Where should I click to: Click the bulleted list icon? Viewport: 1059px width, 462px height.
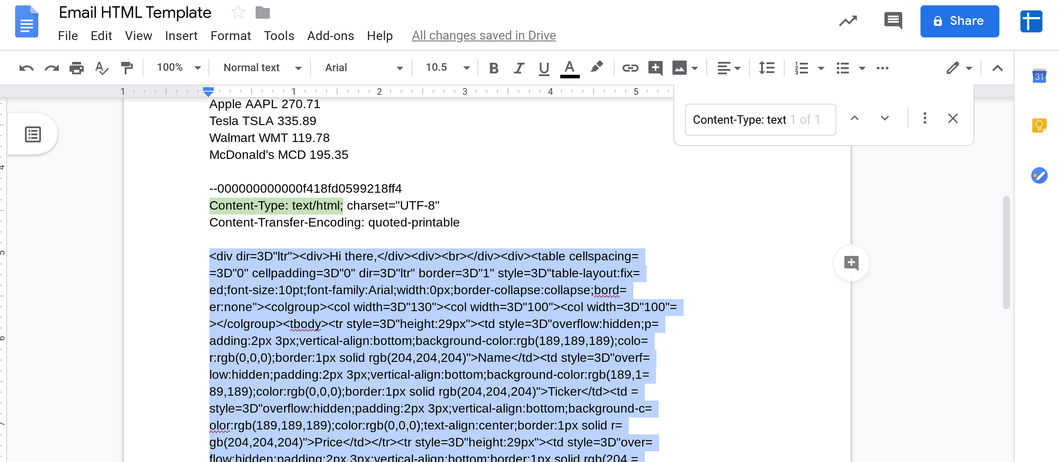[843, 68]
